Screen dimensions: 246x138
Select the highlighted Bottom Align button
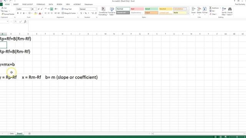coord(52,9)
